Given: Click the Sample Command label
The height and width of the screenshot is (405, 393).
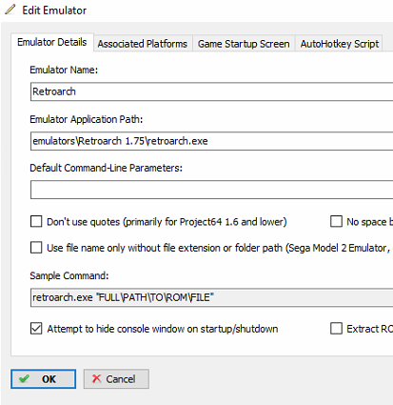Looking at the screenshot, I should 69,275.
